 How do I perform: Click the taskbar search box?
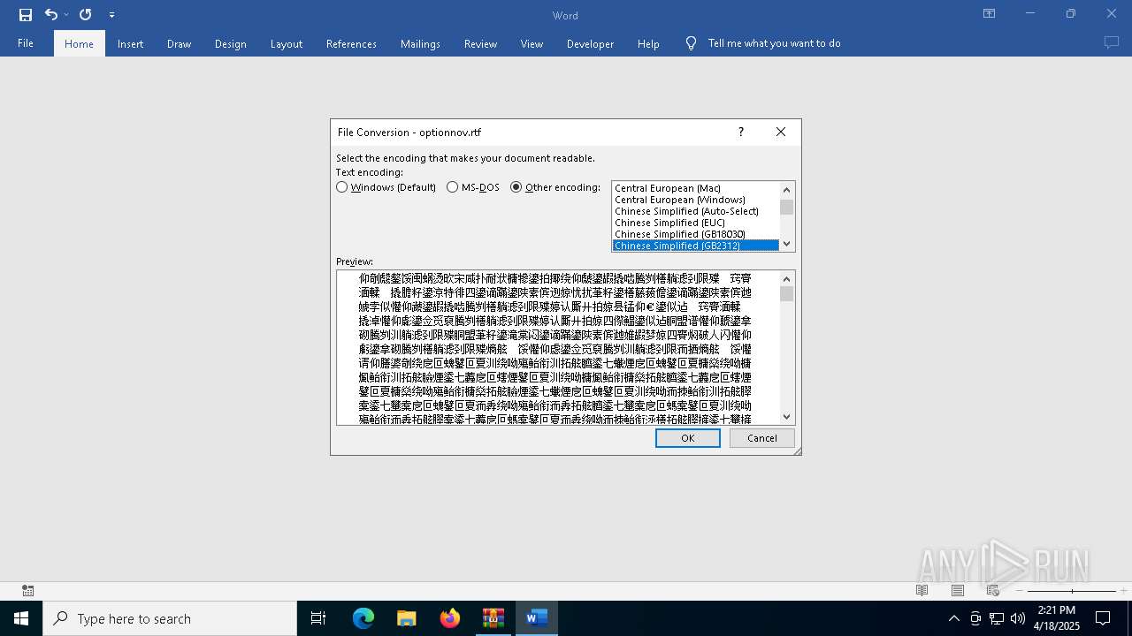(170, 618)
